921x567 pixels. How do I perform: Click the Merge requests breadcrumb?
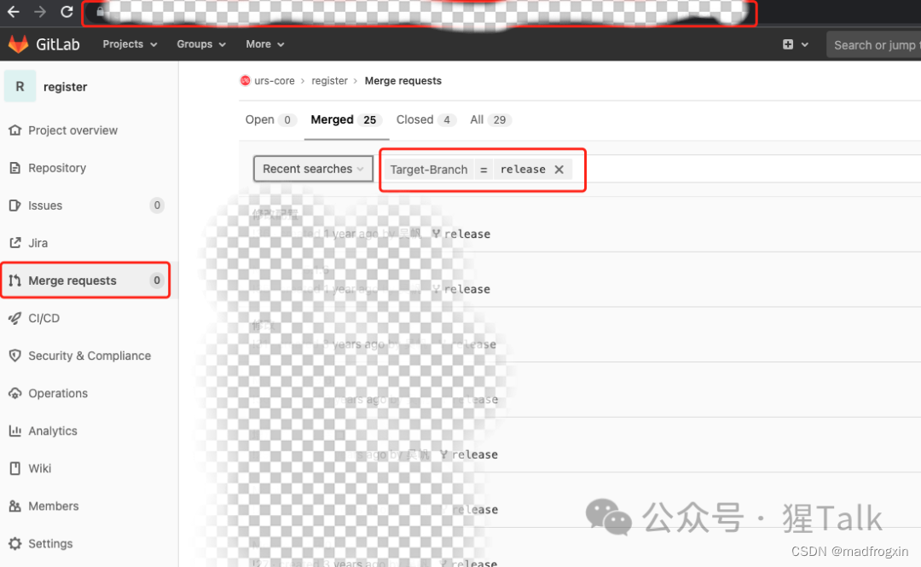pyautogui.click(x=403, y=80)
